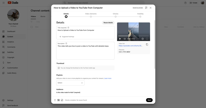206x108 pixels.
Task: Click the send feedback flag icon in dialog header
Action: (x=146, y=8)
